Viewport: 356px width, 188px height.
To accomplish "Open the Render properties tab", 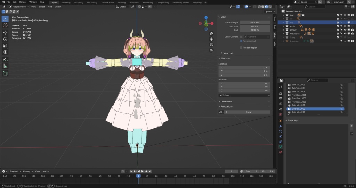I will point(281,94).
